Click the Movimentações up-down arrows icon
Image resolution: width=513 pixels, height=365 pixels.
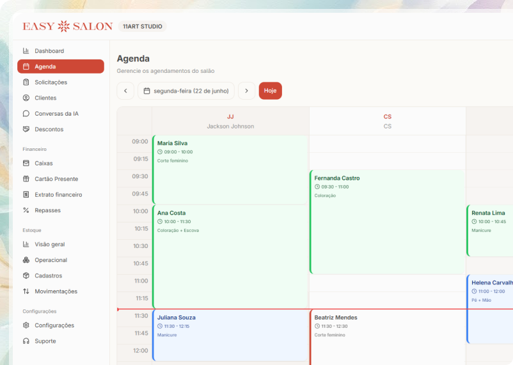point(26,291)
